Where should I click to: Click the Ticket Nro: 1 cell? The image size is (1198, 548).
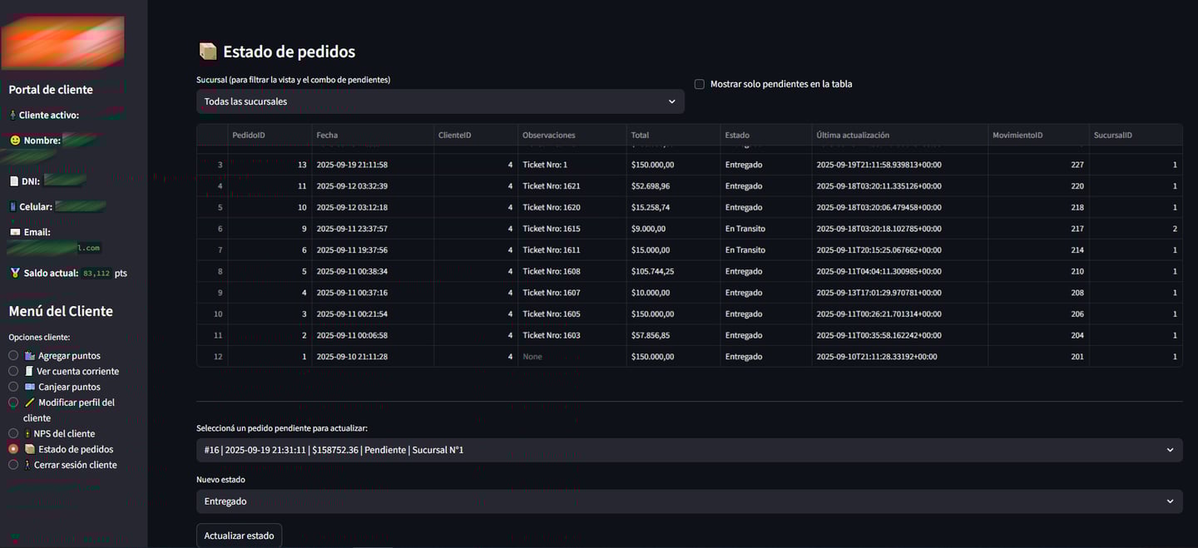click(x=572, y=165)
